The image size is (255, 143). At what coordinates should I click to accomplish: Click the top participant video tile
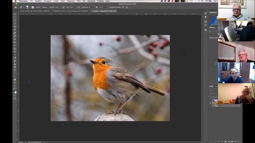pyautogui.click(x=236, y=10)
